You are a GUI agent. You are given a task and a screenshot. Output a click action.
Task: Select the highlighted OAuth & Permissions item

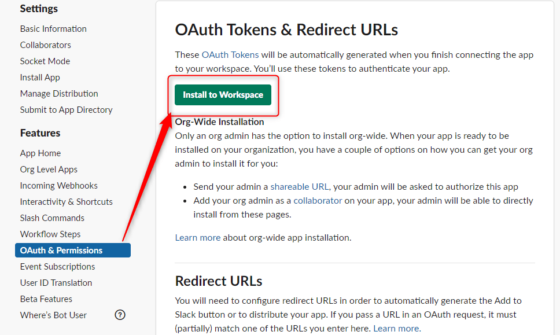click(x=73, y=251)
